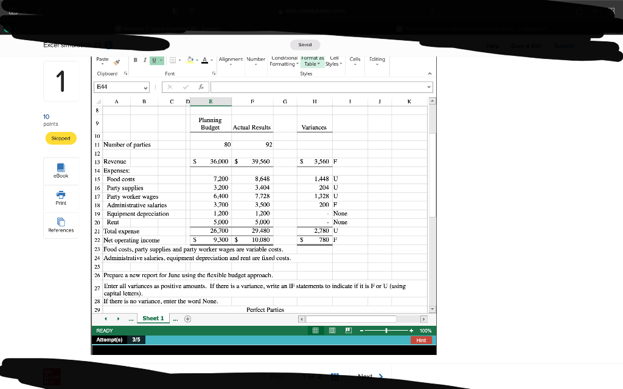
Task: Open the Print option in the sidebar
Action: [x=60, y=198]
